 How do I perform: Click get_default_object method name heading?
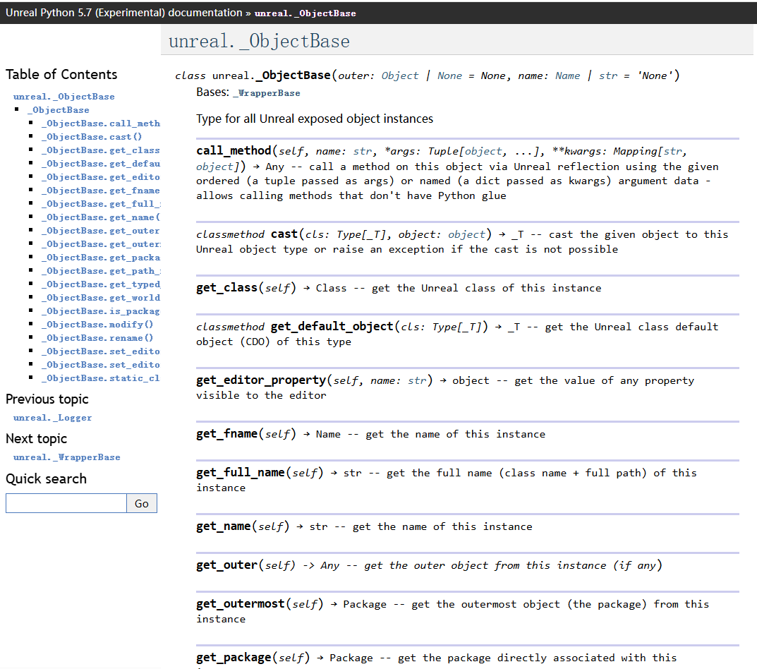coord(332,327)
